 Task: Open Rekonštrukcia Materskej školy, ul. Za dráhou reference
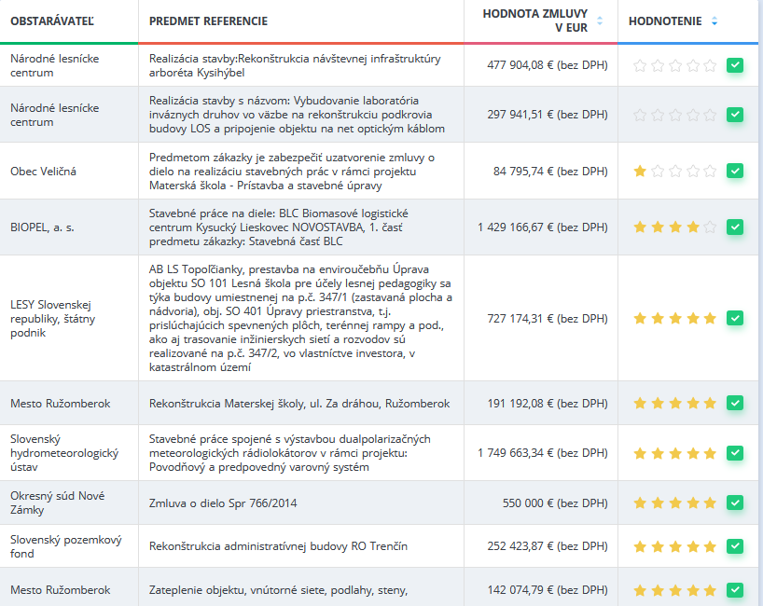[x=299, y=404]
